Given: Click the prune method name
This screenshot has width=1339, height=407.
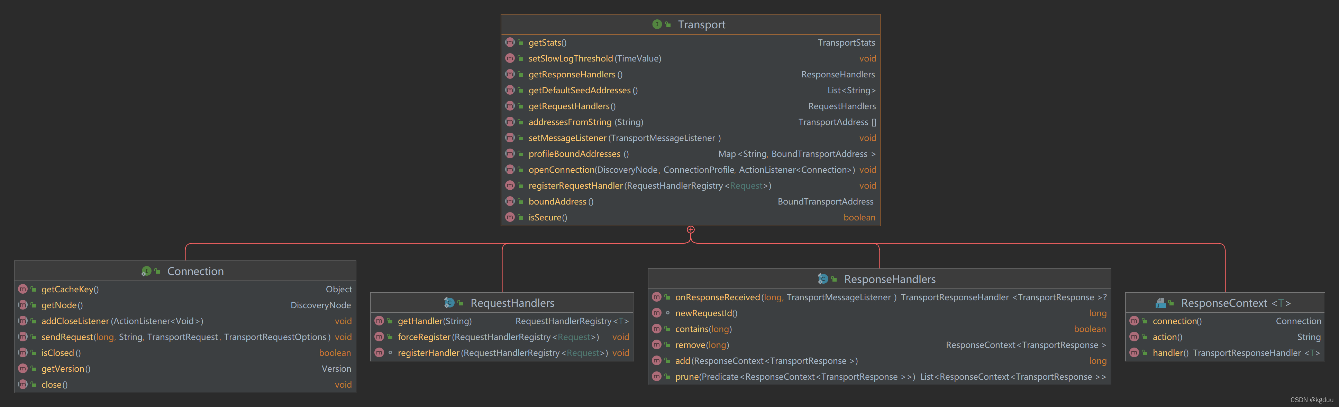Looking at the screenshot, I should (687, 377).
